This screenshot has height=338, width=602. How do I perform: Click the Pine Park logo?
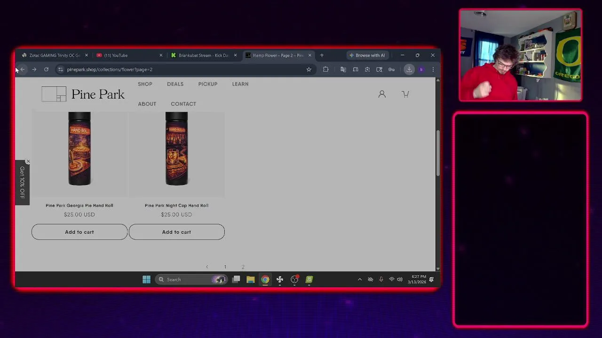tap(83, 94)
